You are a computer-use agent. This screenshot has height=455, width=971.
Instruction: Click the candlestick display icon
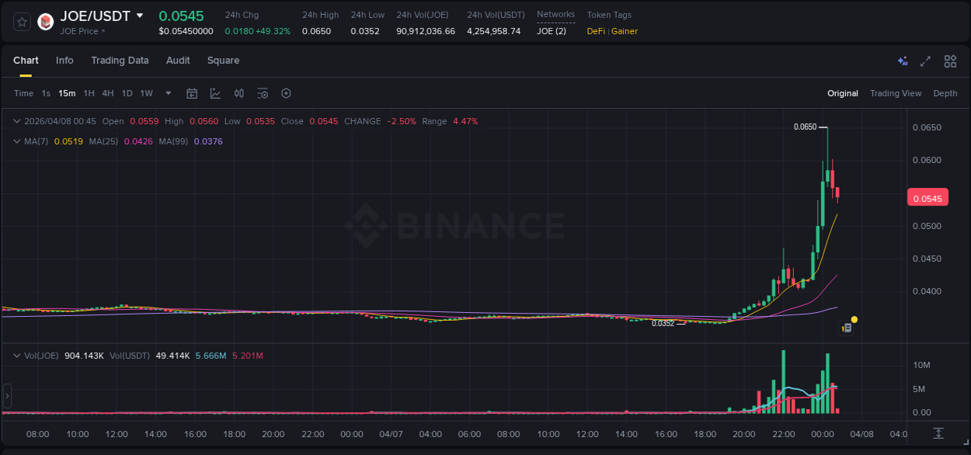point(239,93)
